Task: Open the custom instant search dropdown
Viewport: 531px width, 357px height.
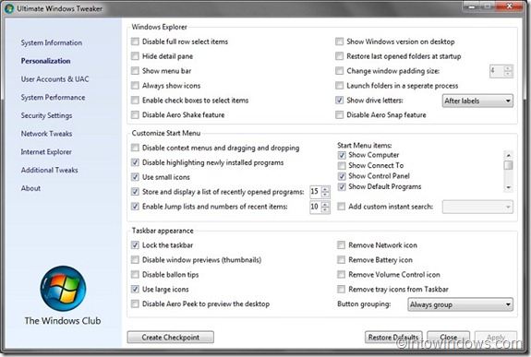Action: point(477,207)
